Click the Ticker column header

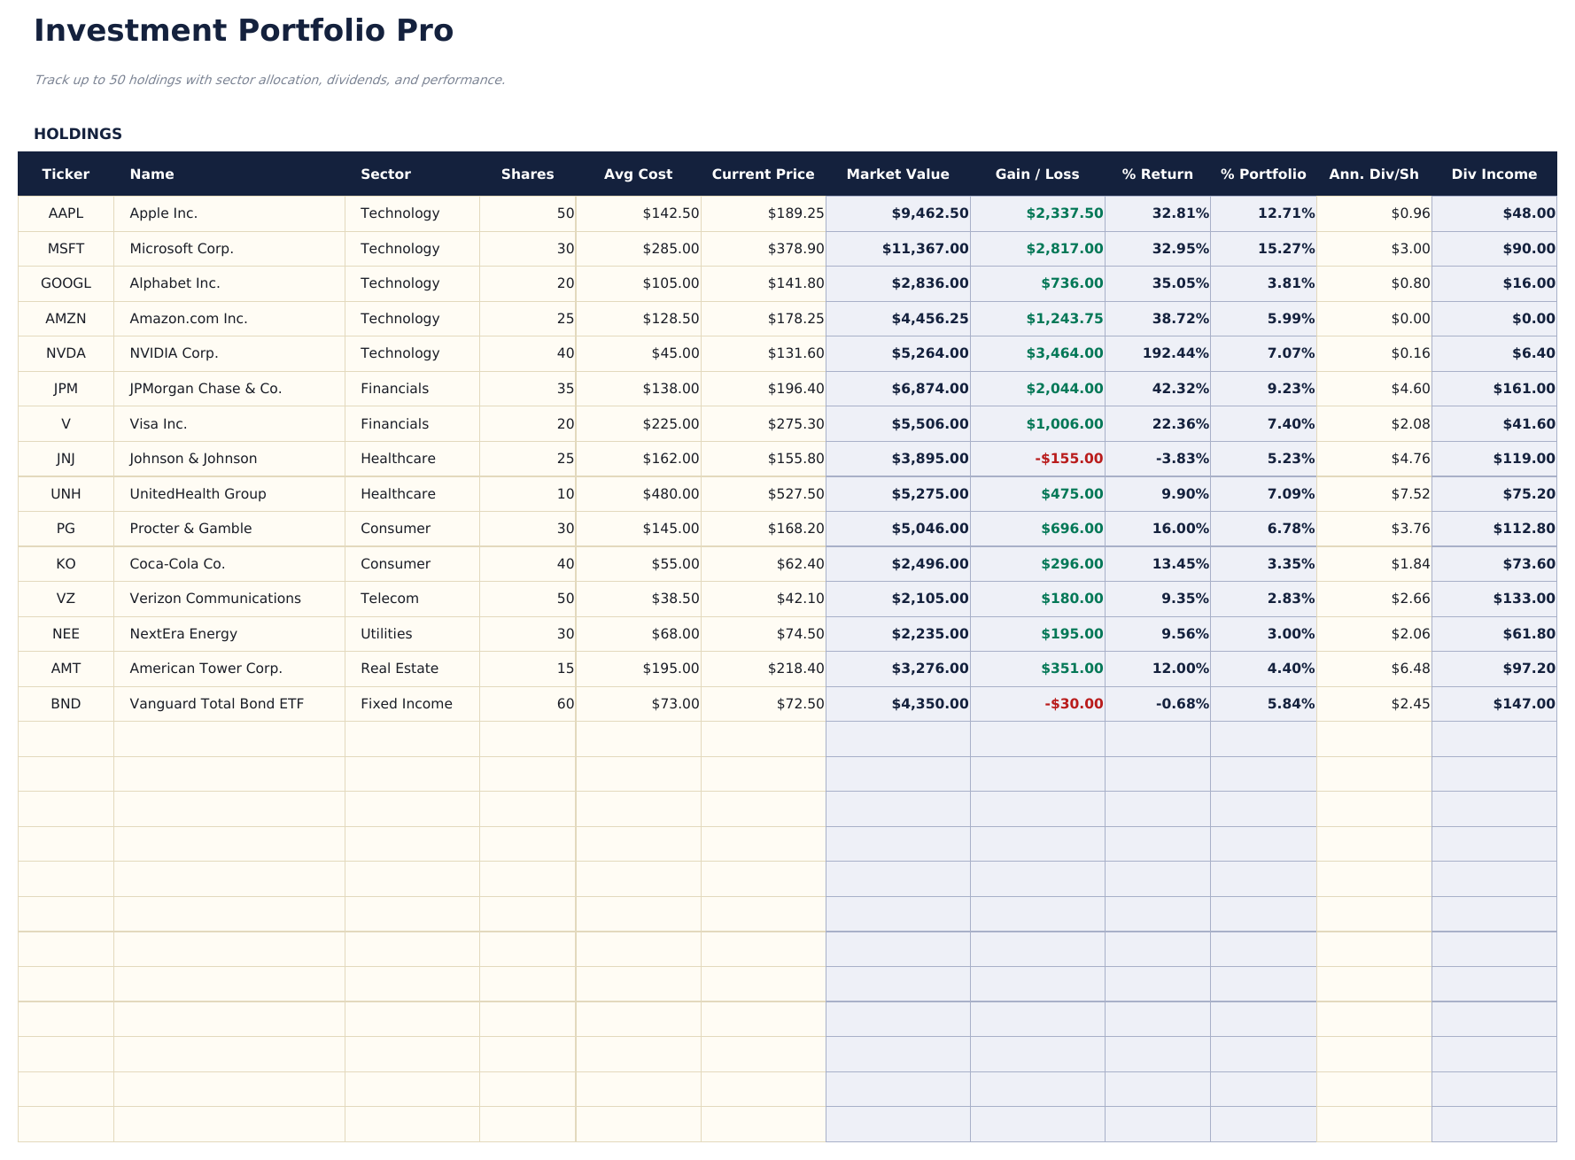pyautogui.click(x=66, y=174)
